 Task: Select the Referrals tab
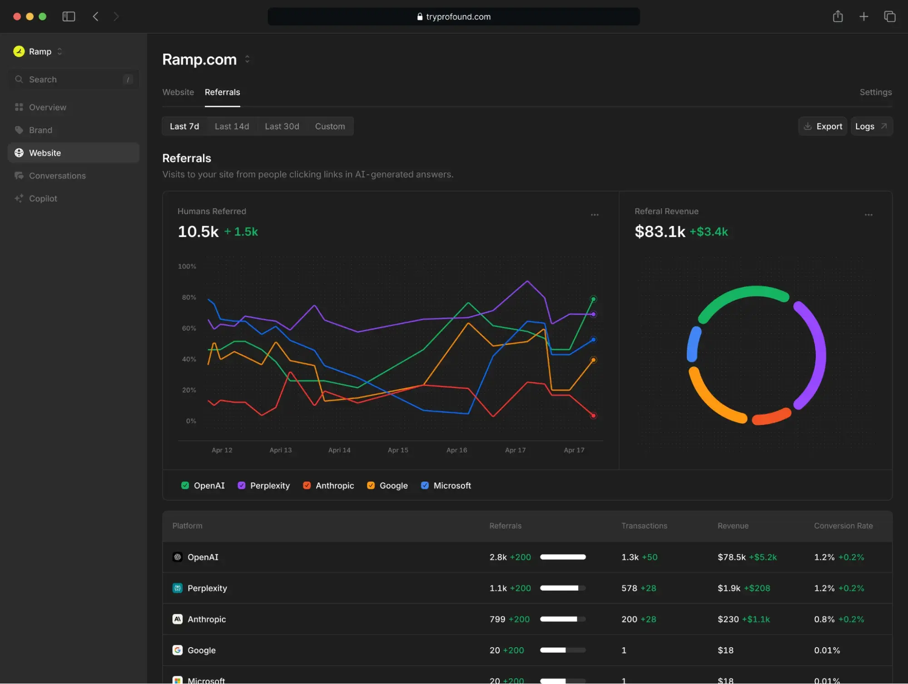point(222,92)
